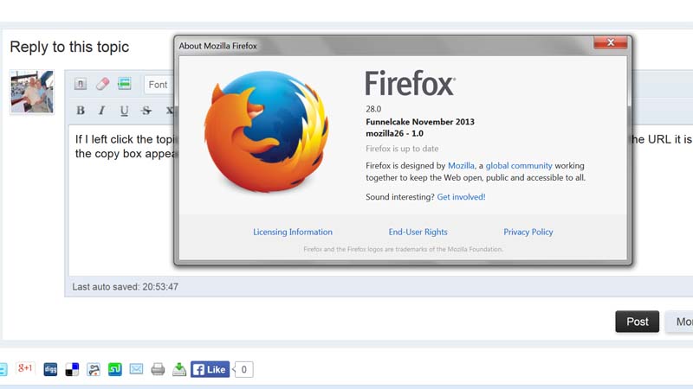Toggle underline formatting in the reply editor

[124, 111]
